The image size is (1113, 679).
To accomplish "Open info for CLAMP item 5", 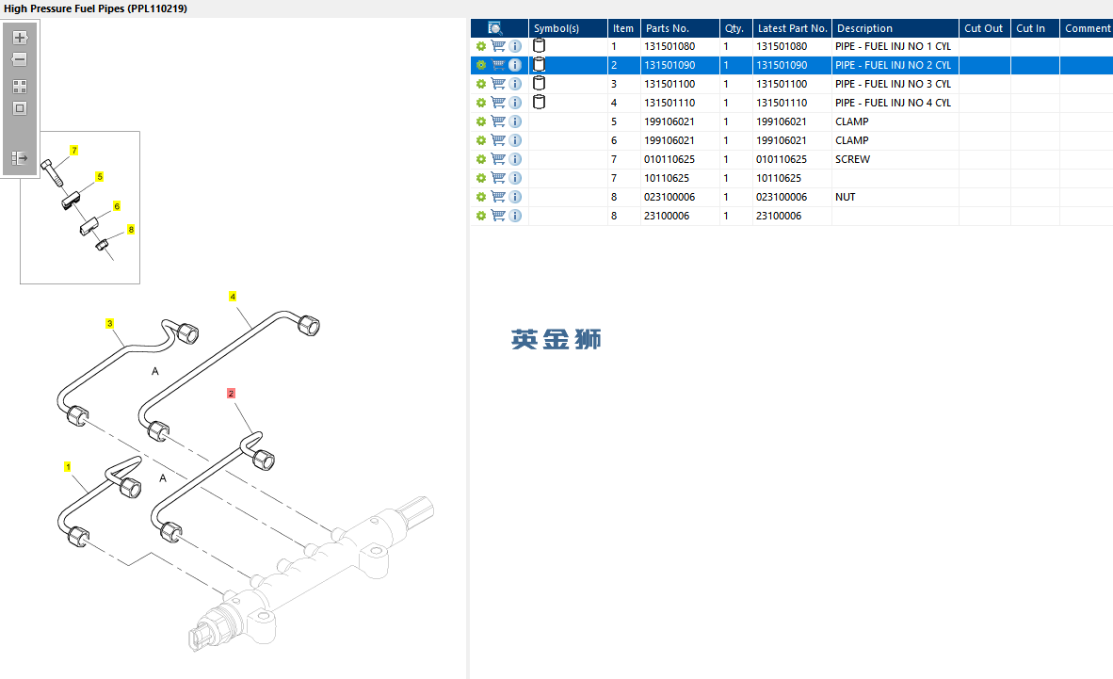I will [515, 121].
